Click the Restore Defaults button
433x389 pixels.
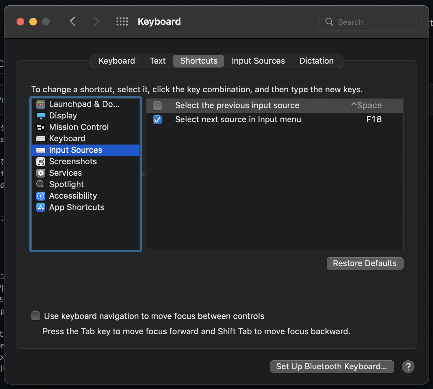pos(365,263)
